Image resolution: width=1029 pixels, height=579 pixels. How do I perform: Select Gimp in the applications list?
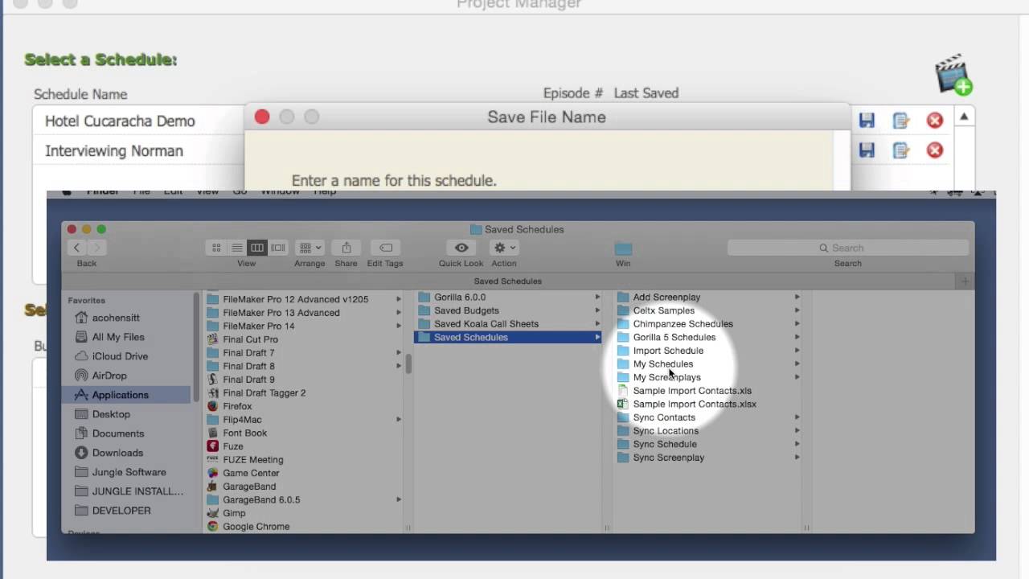[234, 513]
